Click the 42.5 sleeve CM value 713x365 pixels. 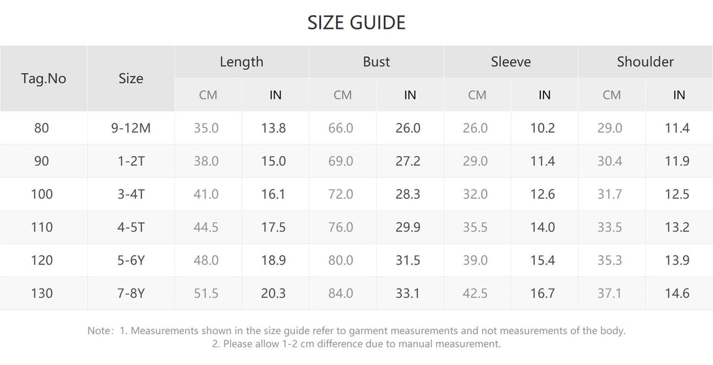point(475,293)
